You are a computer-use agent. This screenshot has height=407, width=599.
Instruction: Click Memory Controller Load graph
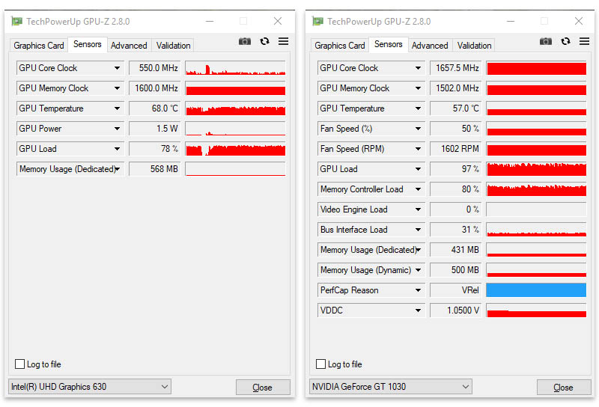pyautogui.click(x=536, y=189)
